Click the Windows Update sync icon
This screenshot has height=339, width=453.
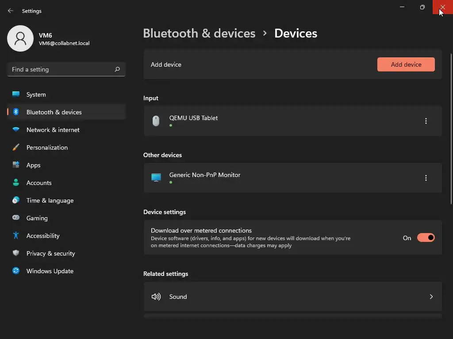pos(16,271)
